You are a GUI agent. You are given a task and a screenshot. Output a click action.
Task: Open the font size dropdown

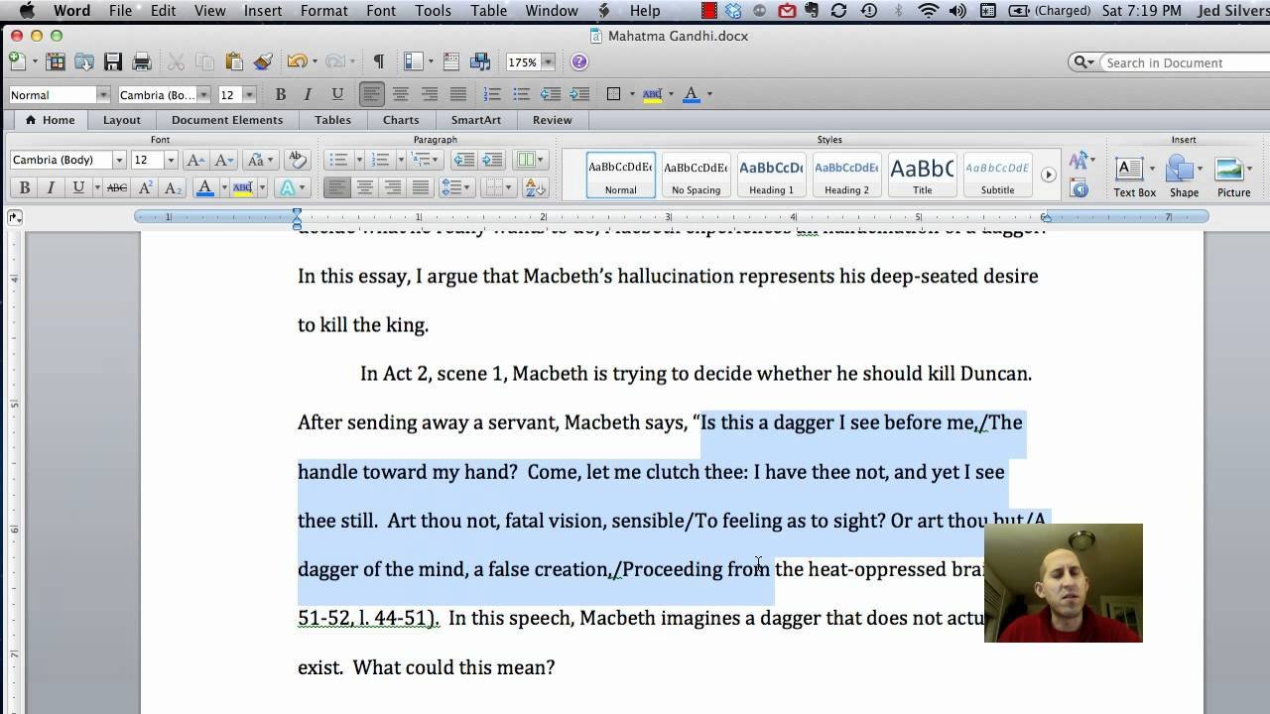(169, 160)
